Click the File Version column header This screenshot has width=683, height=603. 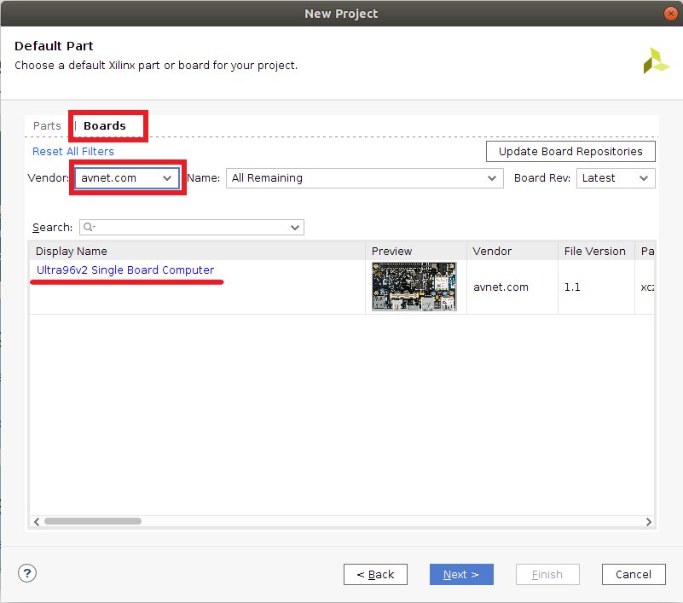tap(595, 251)
